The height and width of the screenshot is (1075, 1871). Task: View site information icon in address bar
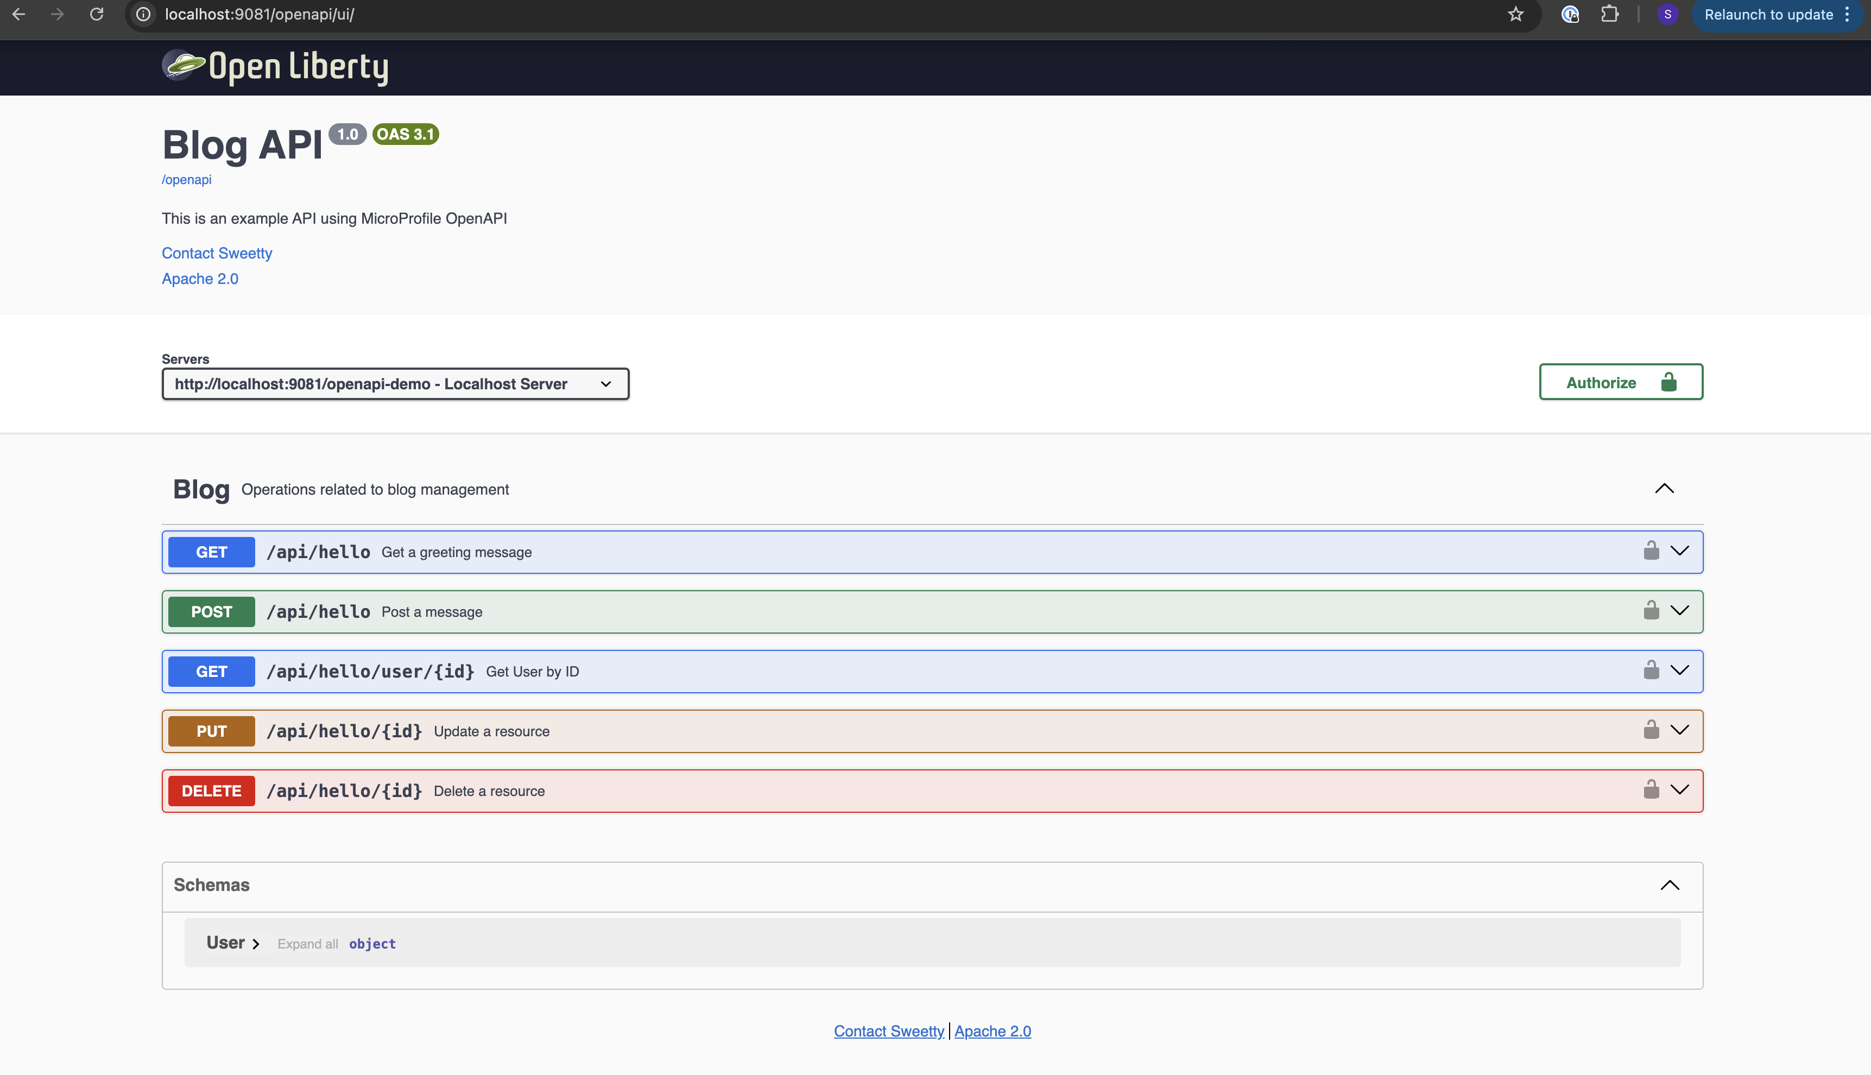pos(144,15)
